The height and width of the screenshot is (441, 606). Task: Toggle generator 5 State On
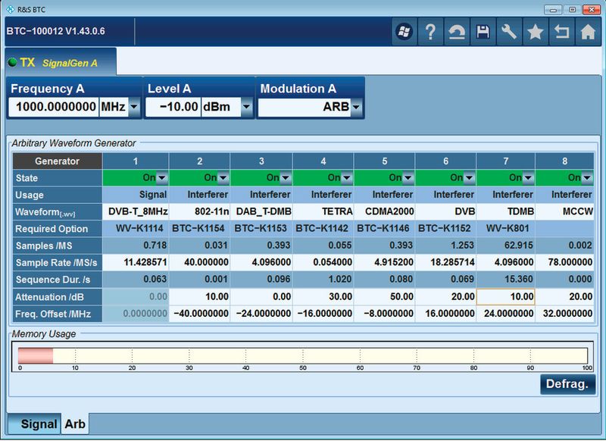(x=385, y=178)
